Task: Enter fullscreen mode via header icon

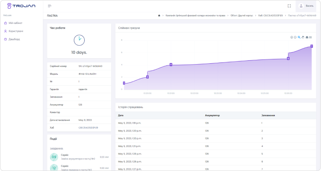Action: click(289, 6)
